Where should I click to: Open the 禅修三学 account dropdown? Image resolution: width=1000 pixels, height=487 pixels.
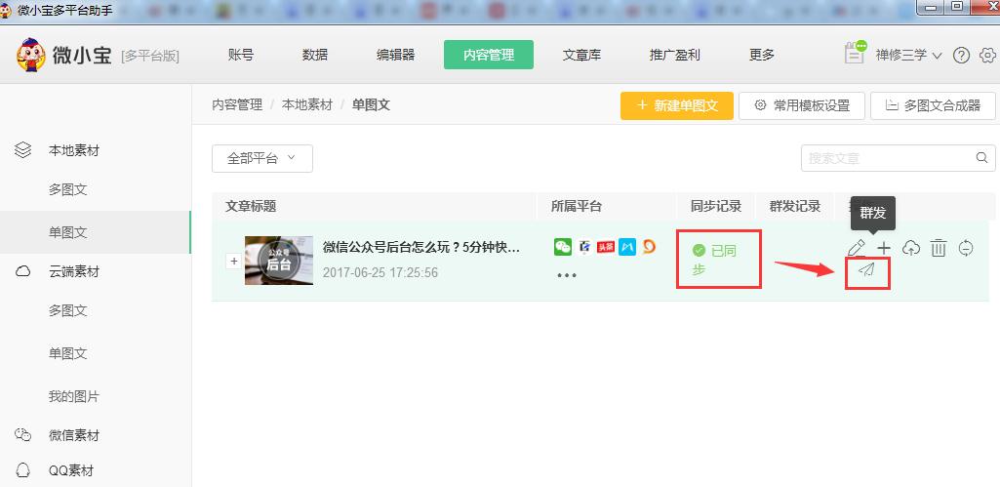pyautogui.click(x=909, y=56)
